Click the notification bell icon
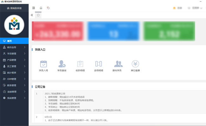 (41, 8)
